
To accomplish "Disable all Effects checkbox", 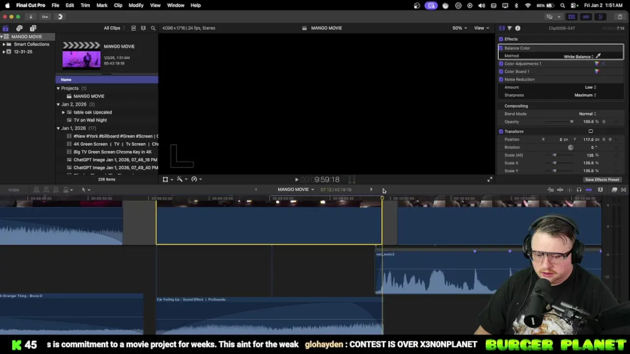I will (x=501, y=39).
